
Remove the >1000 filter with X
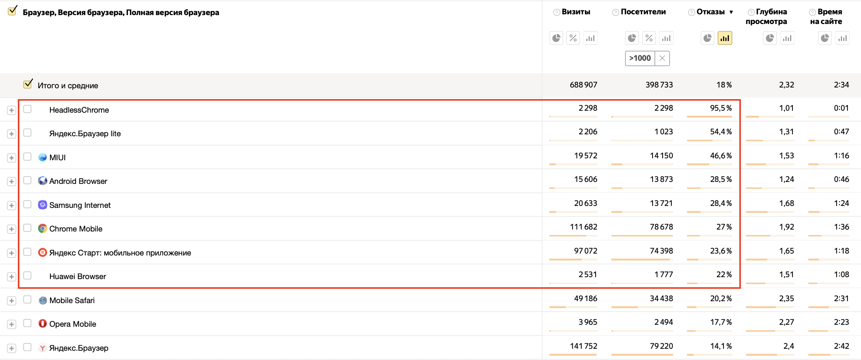coord(662,58)
